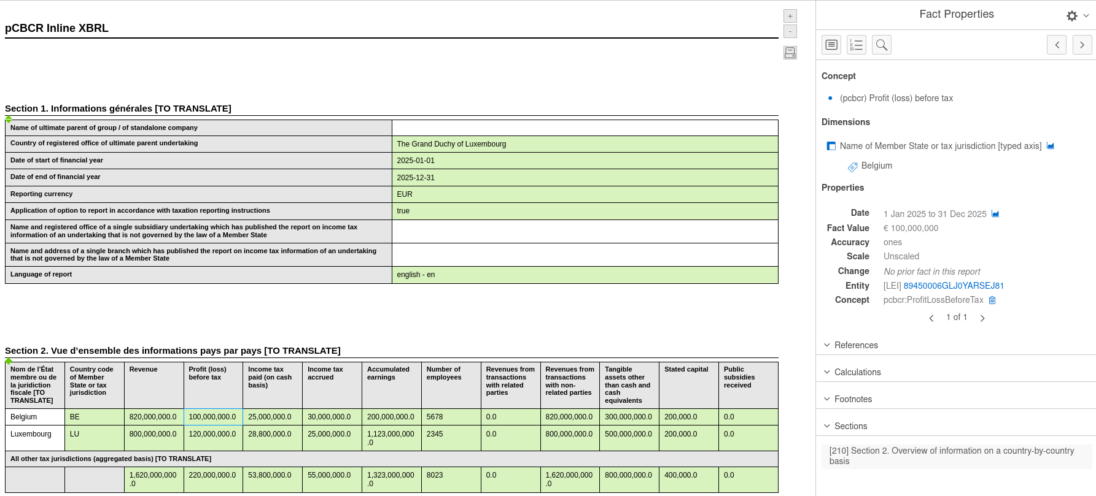Collapse the Sections accordion
The height and width of the screenshot is (496, 1096).
tap(850, 426)
